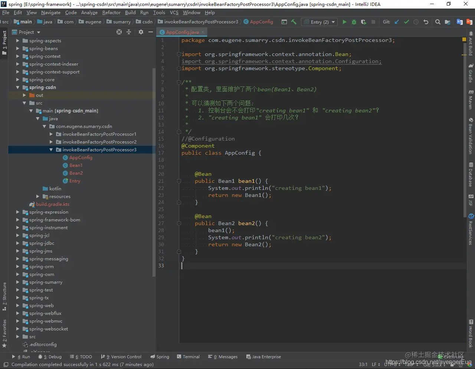Click Git update project blue arrow
The width and height of the screenshot is (475, 369).
tap(397, 22)
